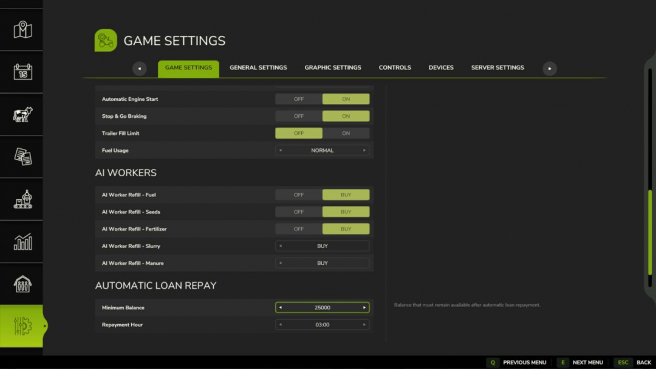Viewport: 656px width, 369px height.
Task: Click the Slurry BUY value field
Action: coord(322,246)
